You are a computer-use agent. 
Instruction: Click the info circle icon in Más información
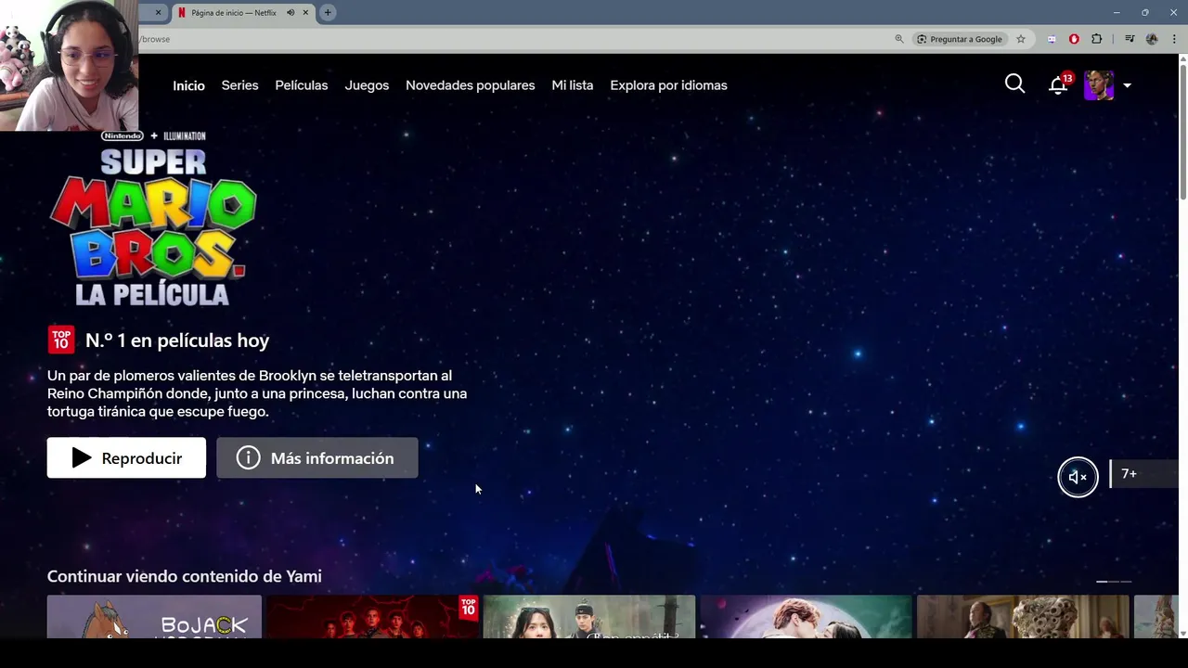tap(248, 458)
